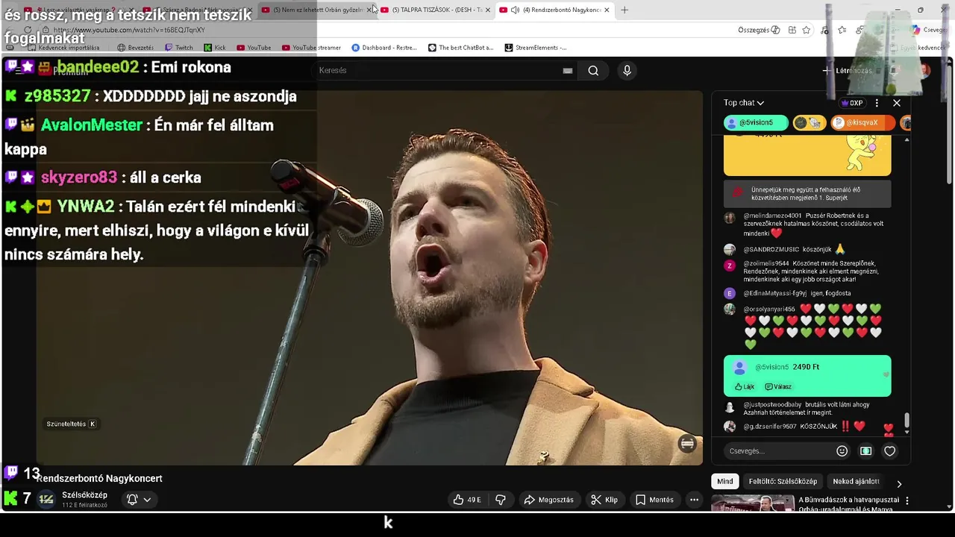Click @SANDROZMUSIC username in chat

click(x=771, y=249)
